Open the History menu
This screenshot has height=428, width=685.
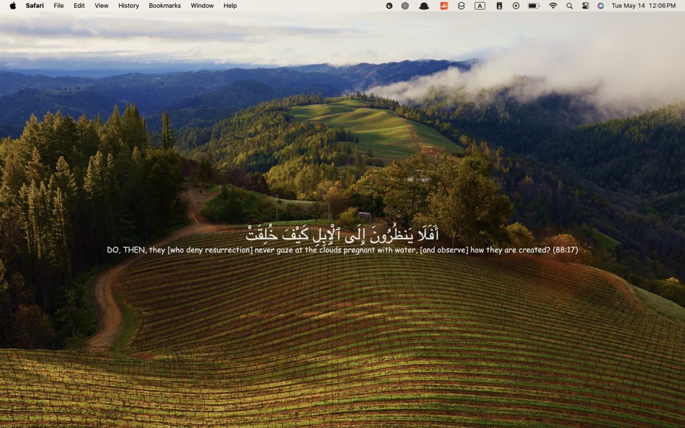[x=128, y=6]
